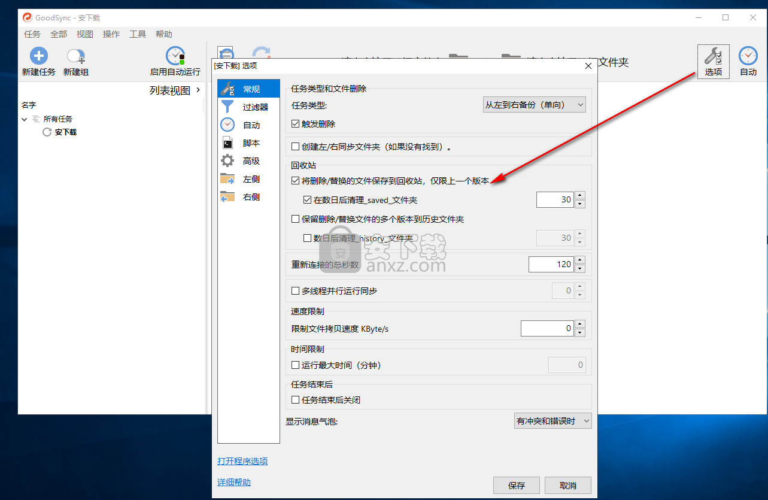This screenshot has height=500, width=768.
Task: Toggle 在数日后清理_saved_文件夹 checkbox
Action: [307, 200]
